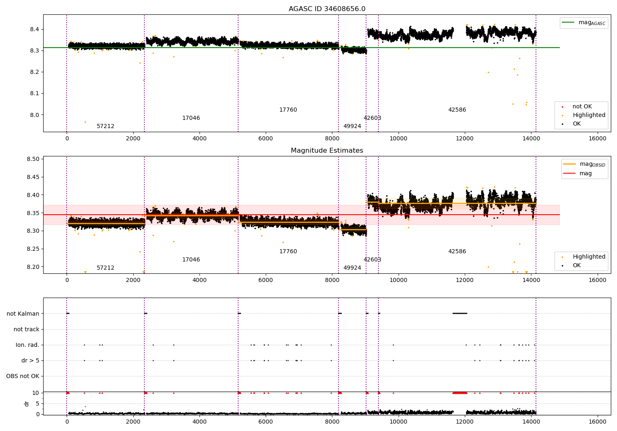Select 'Highlighted' in the AGASC ID plot legend
The image size is (617, 431).
pyautogui.click(x=589, y=115)
